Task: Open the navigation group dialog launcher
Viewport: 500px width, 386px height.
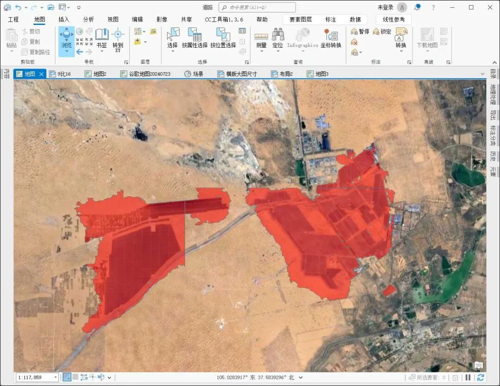Action: 126,62
